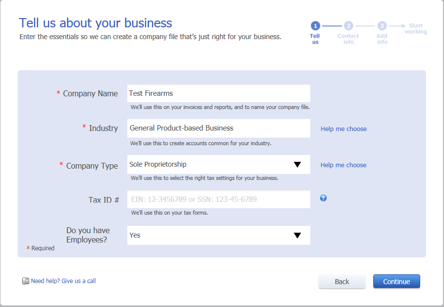Click the Industry field General Product-based Business
Screen dimensions: 444x307
(219, 128)
